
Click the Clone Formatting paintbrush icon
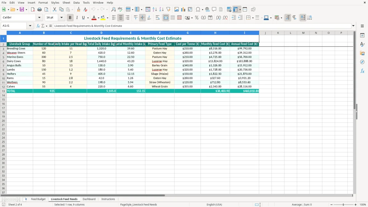[x=79, y=10]
